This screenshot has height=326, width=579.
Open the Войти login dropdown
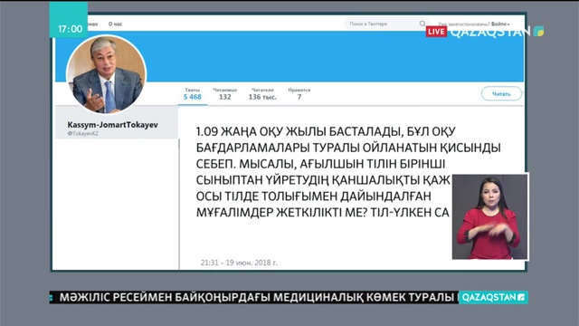[500, 24]
